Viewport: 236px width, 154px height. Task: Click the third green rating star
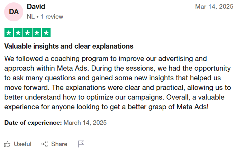[x=27, y=33]
